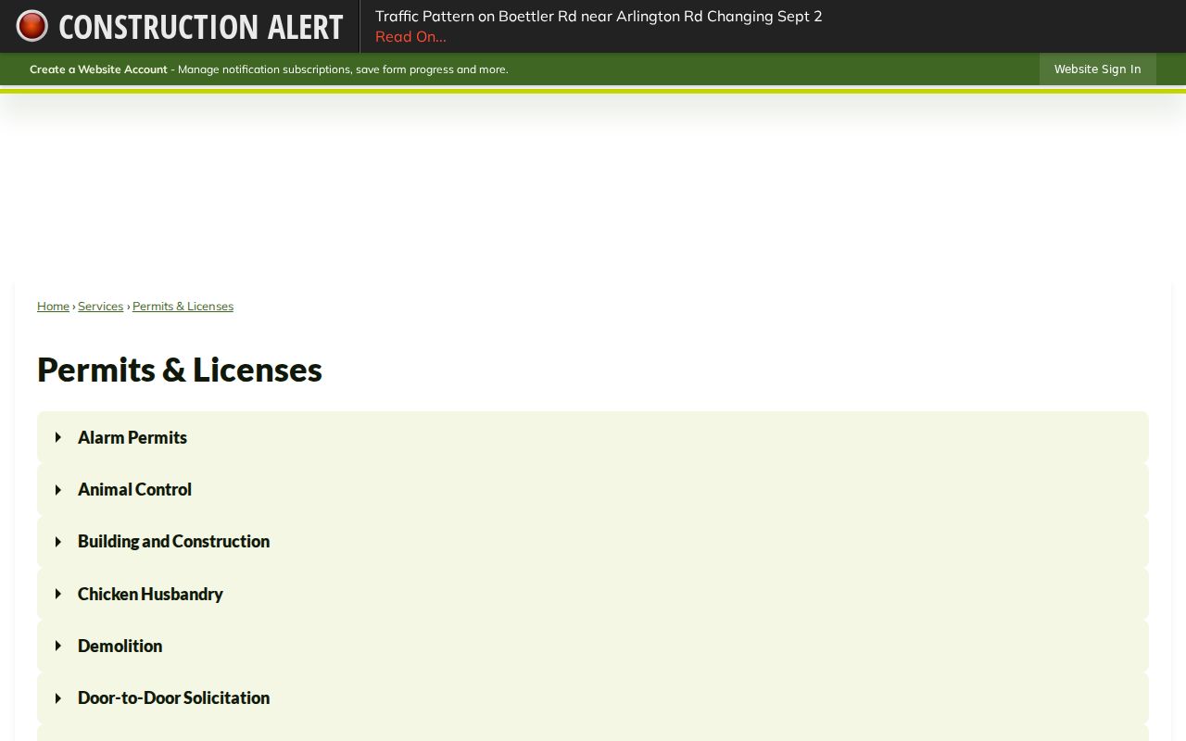
Task: Select the Demolition heading text
Action: 120,646
